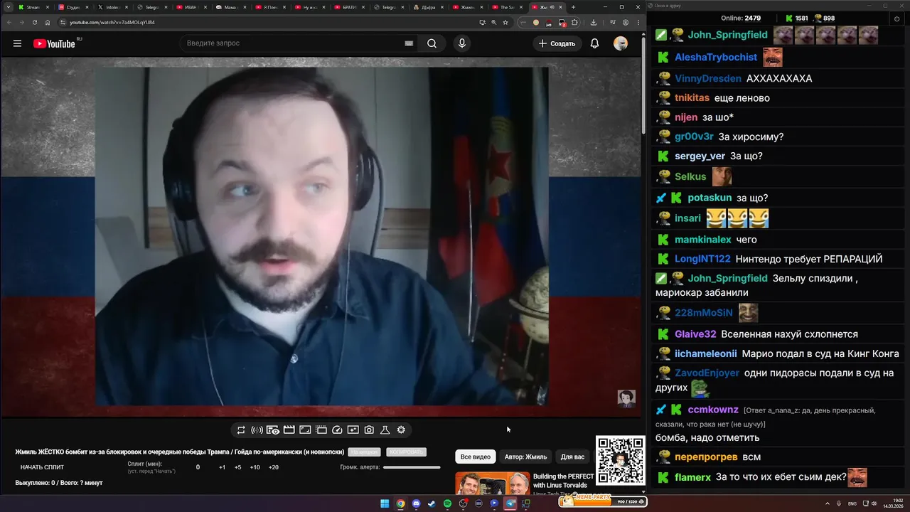Switch to the Intolerant X browser tab
The width and height of the screenshot is (910, 512).
coord(113,7)
